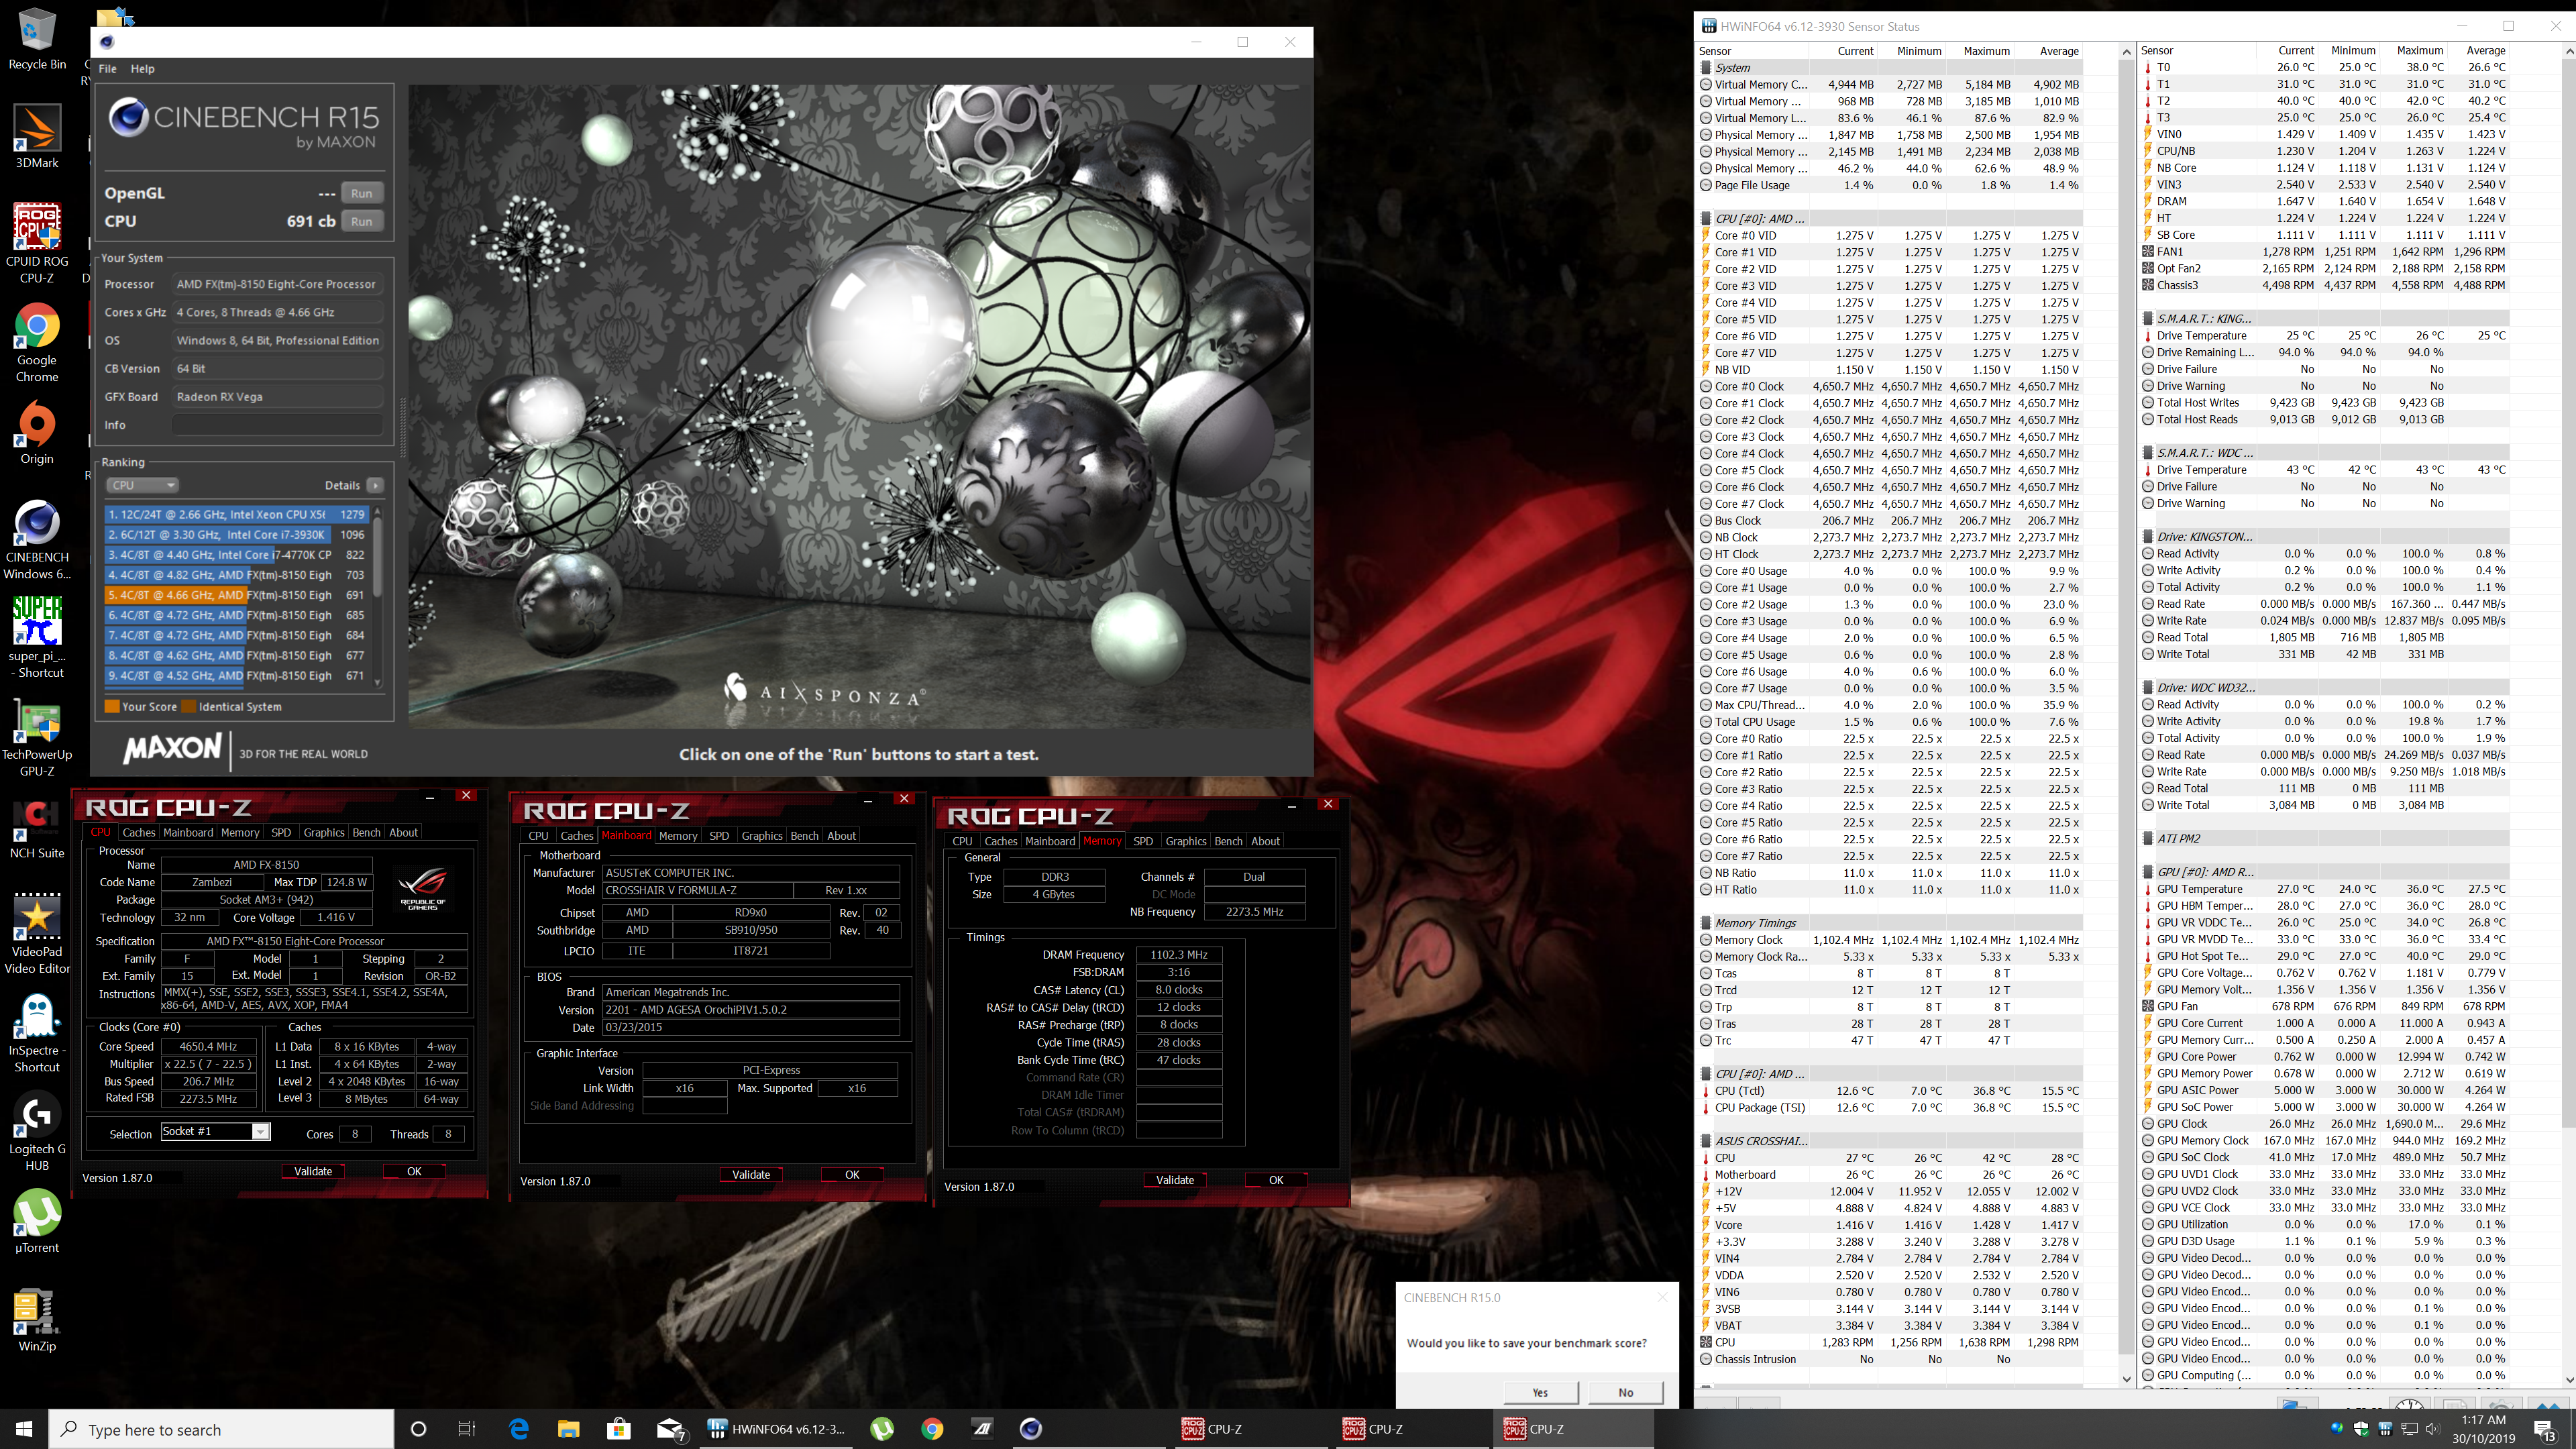Click OK in the middle CPU-Z Mainboard window
This screenshot has height=1449, width=2576.
coord(852,1175)
